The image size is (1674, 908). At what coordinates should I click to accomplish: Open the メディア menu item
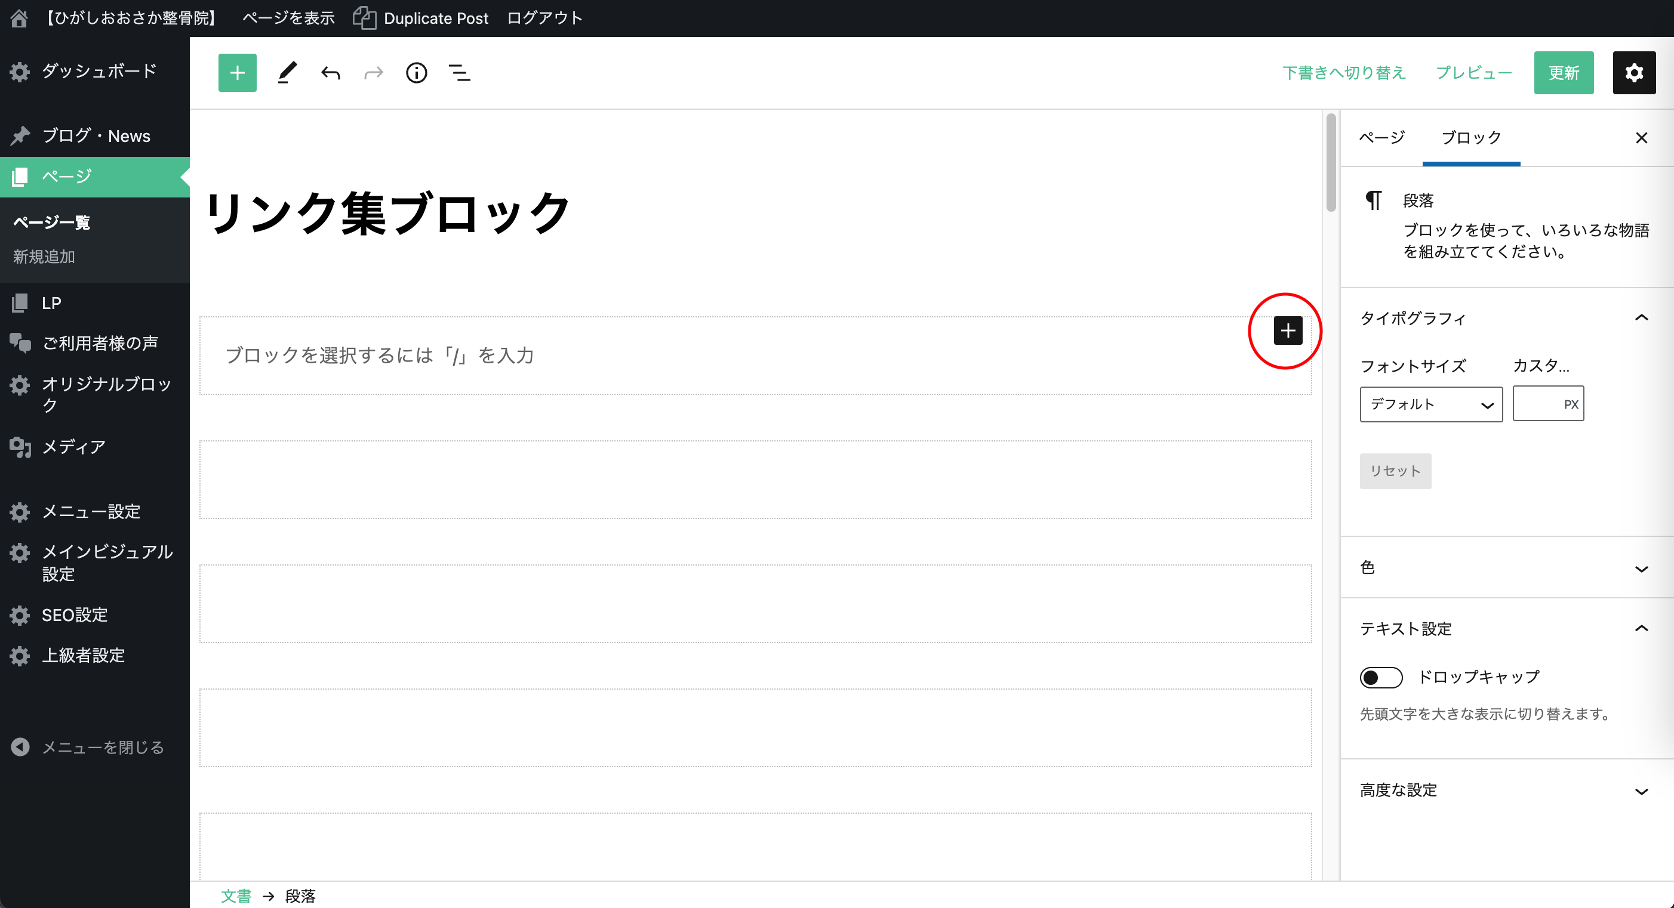73,447
